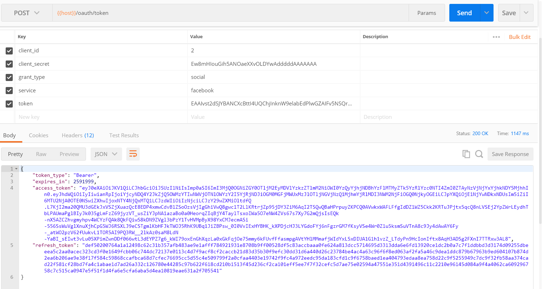Disable the client_secret parameter checkbox

click(x=9, y=64)
